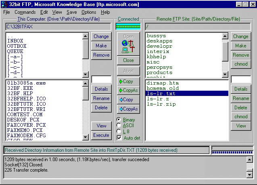This screenshot has width=257, height=185.
Task: Click local file Rename button
Action: pyautogui.click(x=101, y=98)
